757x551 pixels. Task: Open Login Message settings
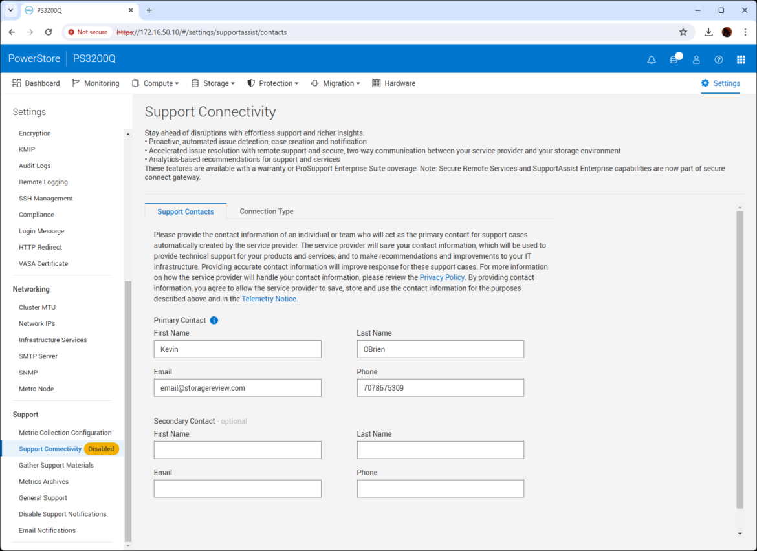click(41, 231)
